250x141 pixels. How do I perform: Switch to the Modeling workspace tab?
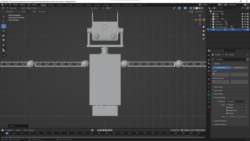coord(51,5)
